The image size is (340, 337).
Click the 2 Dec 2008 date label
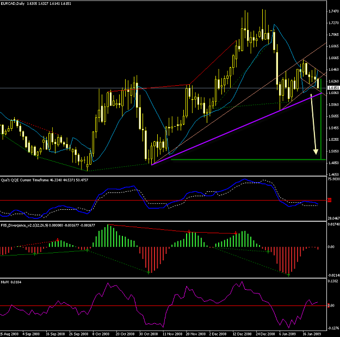tap(218, 334)
